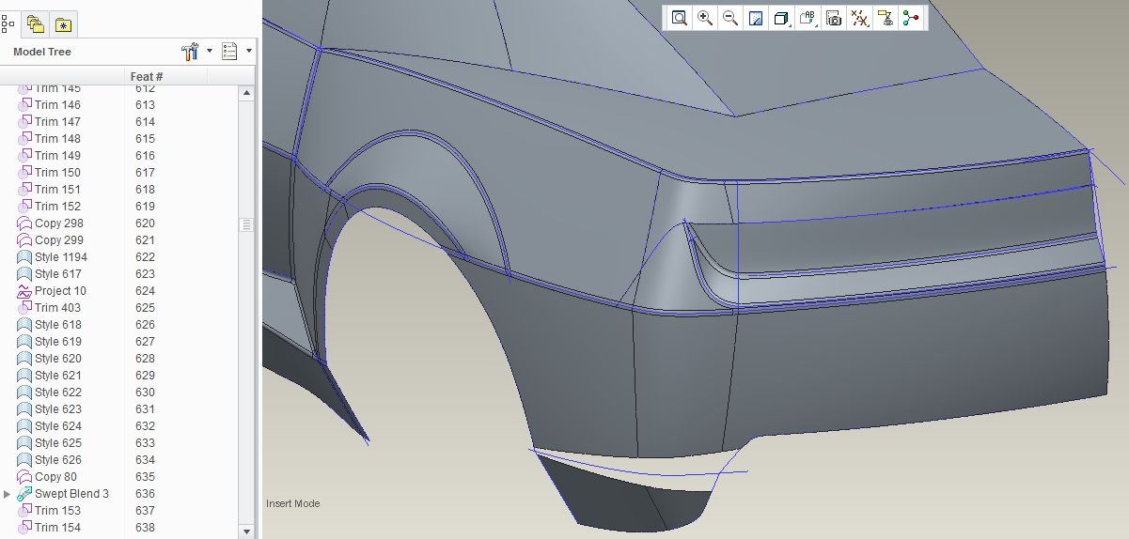Click the Project 10 feature icon
This screenshot has width=1129, height=539.
coord(24,291)
